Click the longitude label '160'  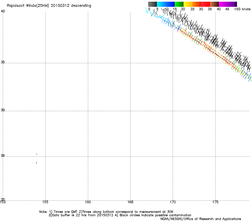coord(88,202)
